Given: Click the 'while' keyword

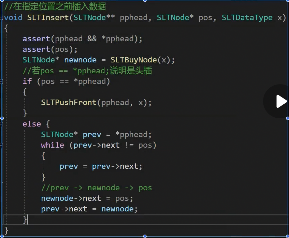Looking at the screenshot, I should point(53,145).
